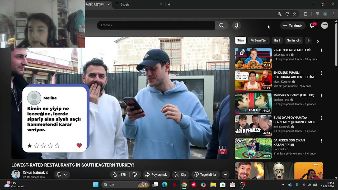Click Murat Kurtaran channel name
338x190 pixels.
click(282, 82)
